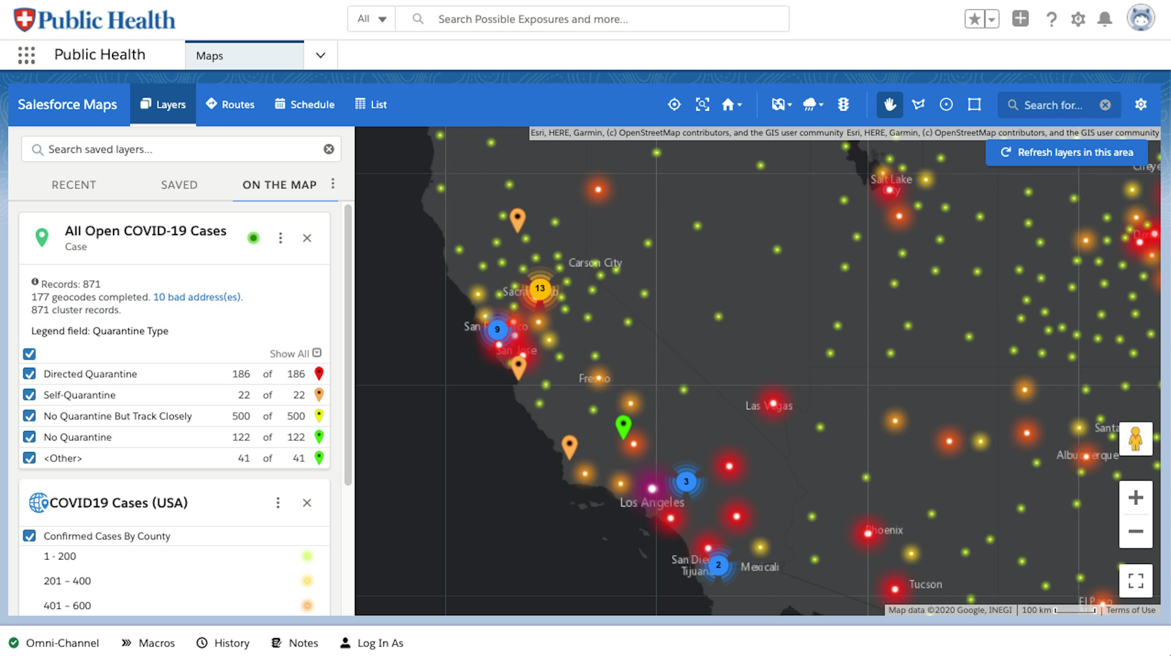The height and width of the screenshot is (656, 1171).
Task: Open the user avatar profile menu
Action: click(x=1140, y=18)
